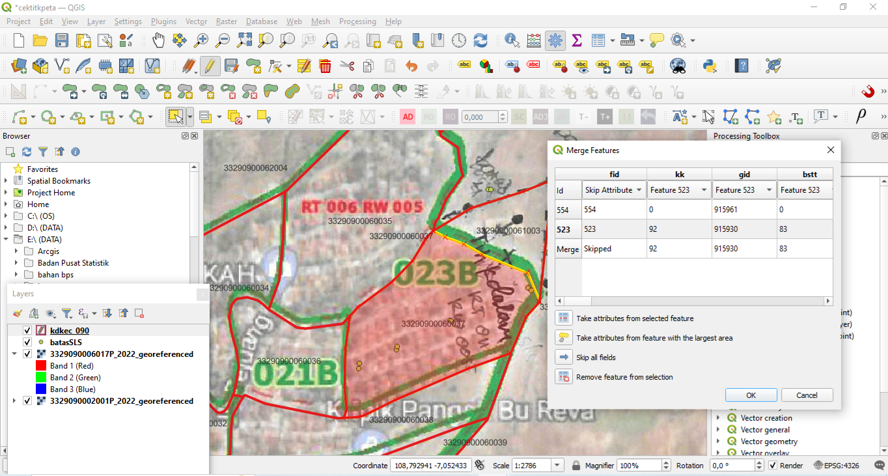The height and width of the screenshot is (476, 888).
Task: Open the field calculator abacus icon
Action: (534, 40)
